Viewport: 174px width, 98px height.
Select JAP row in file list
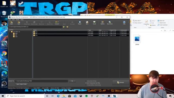click(x=81, y=34)
